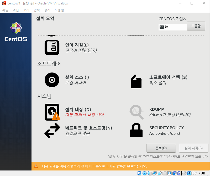The width and height of the screenshot is (210, 176).
Task: Click 연결되지 않음 network status text
Action: click(77, 133)
